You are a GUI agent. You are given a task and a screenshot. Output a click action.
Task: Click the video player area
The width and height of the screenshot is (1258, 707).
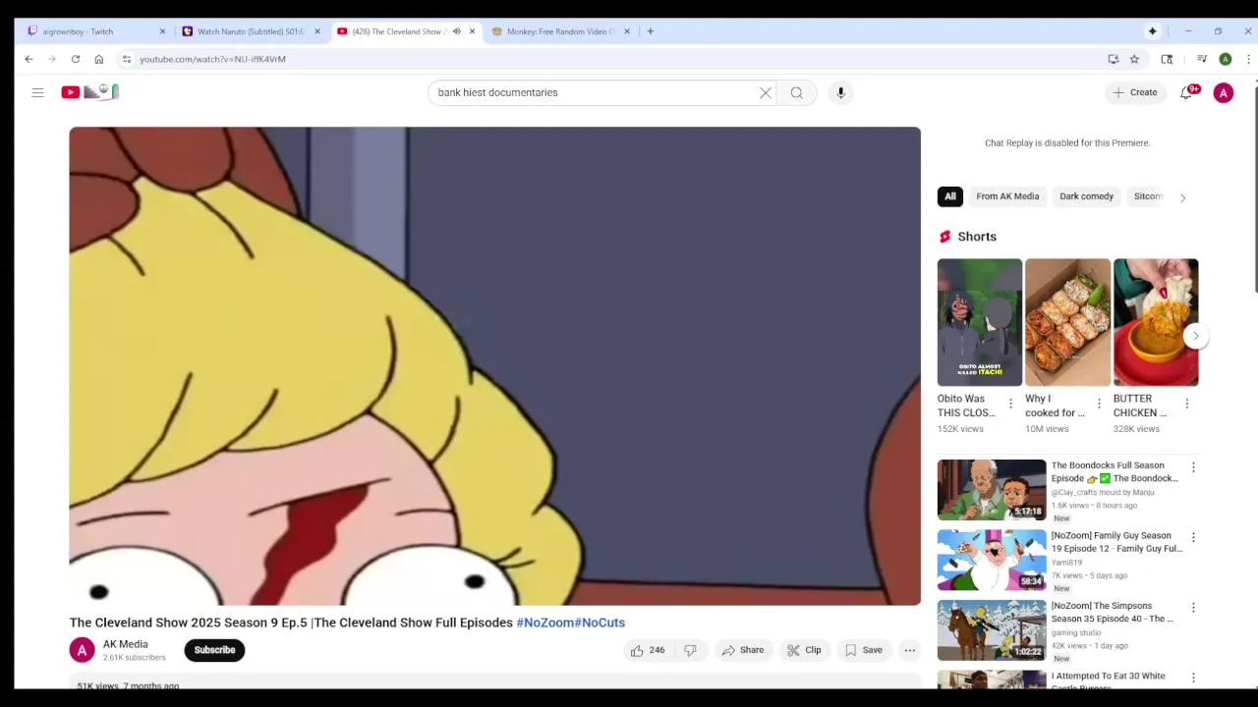494,366
